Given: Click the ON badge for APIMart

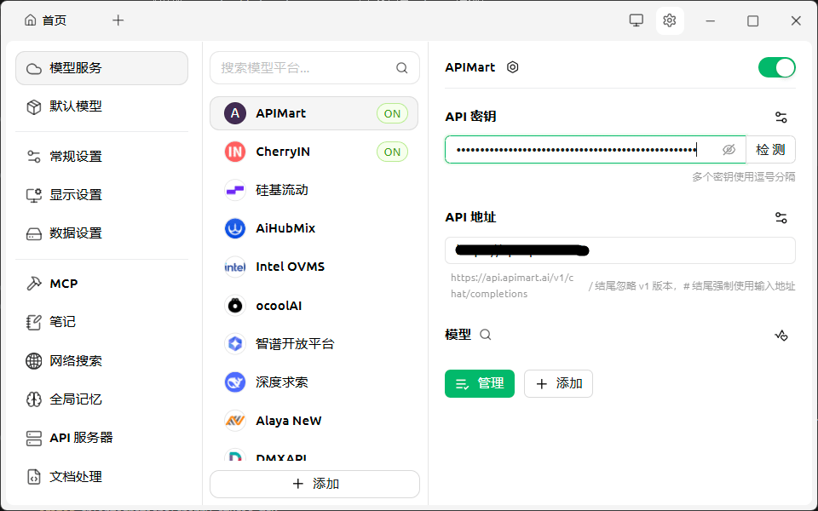Looking at the screenshot, I should pos(392,113).
